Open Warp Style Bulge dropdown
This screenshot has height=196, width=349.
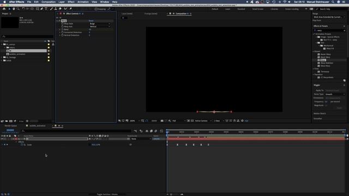(100, 23)
